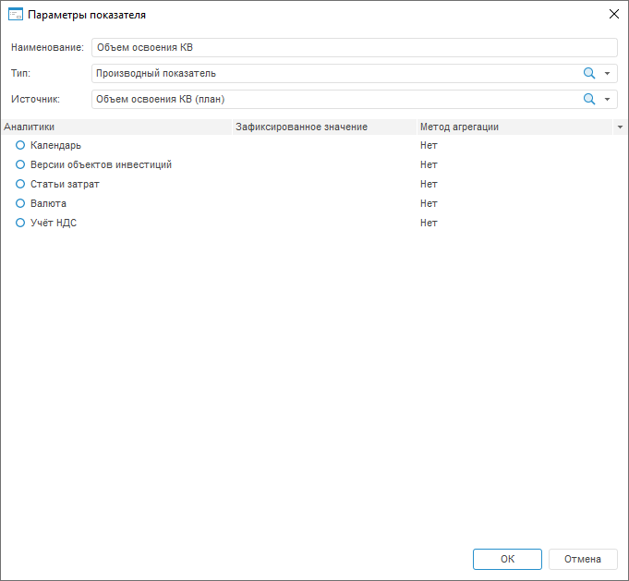Close the Параметры показателя dialog

[x=613, y=14]
